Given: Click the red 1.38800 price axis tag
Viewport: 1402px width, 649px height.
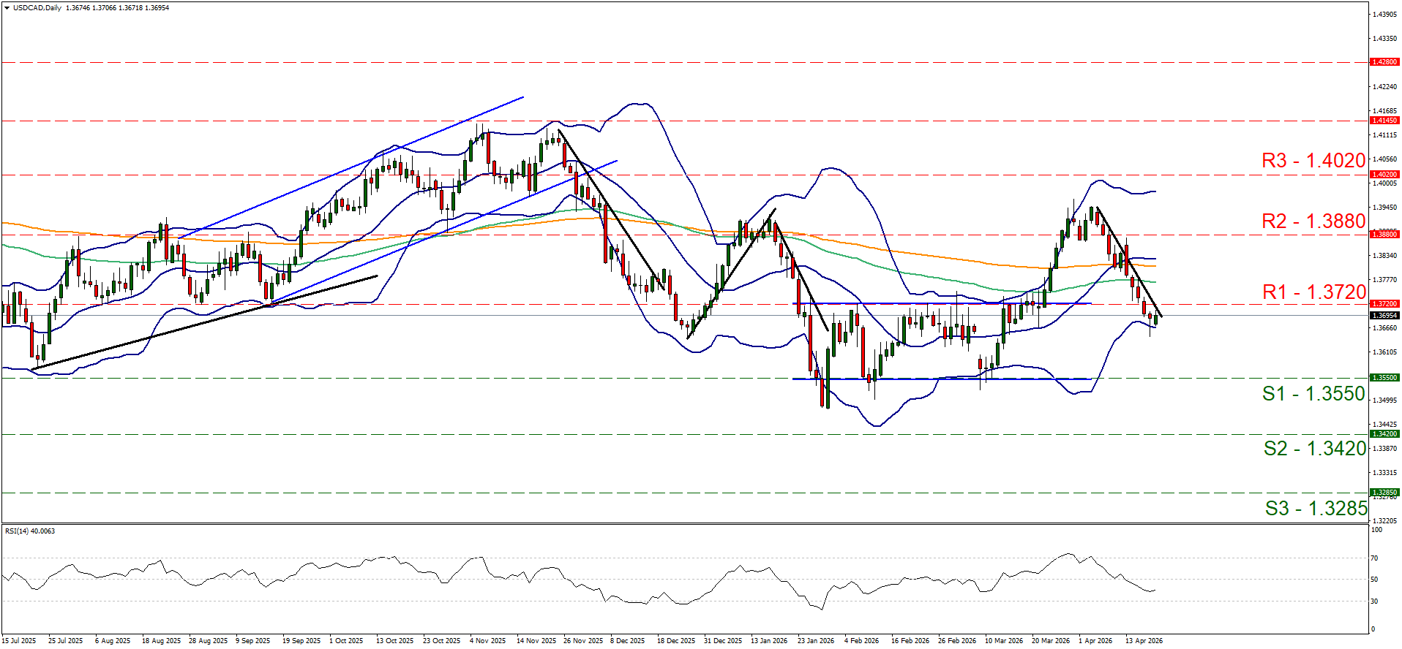Looking at the screenshot, I should [1384, 235].
